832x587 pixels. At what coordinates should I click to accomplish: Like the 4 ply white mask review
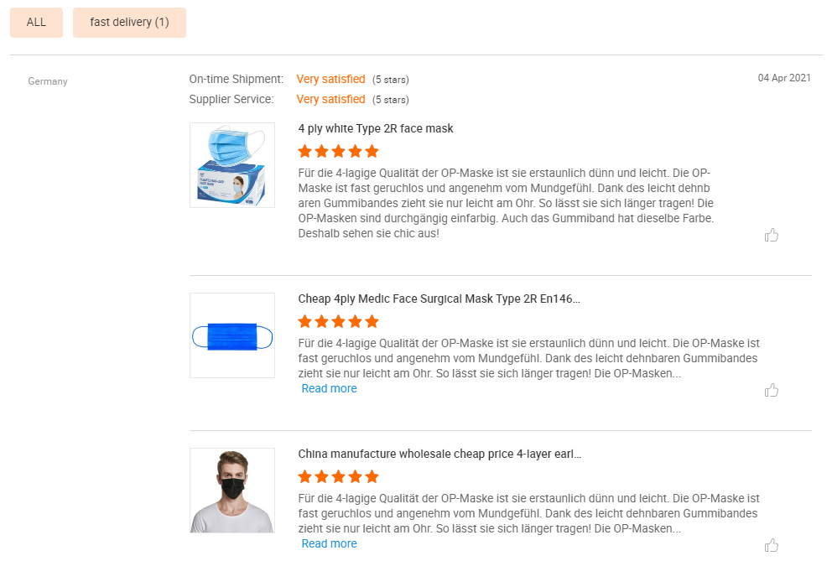[x=772, y=235]
